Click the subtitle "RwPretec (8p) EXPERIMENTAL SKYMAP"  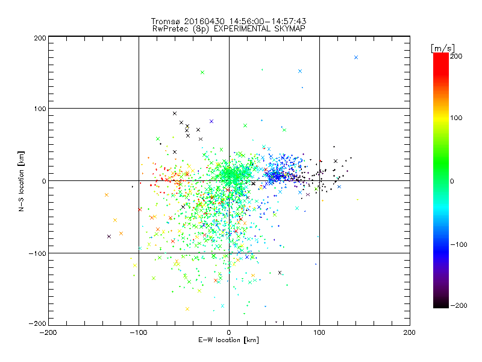tap(229, 28)
